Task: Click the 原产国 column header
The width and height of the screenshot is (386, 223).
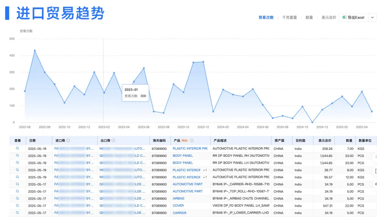Action: [279, 140]
